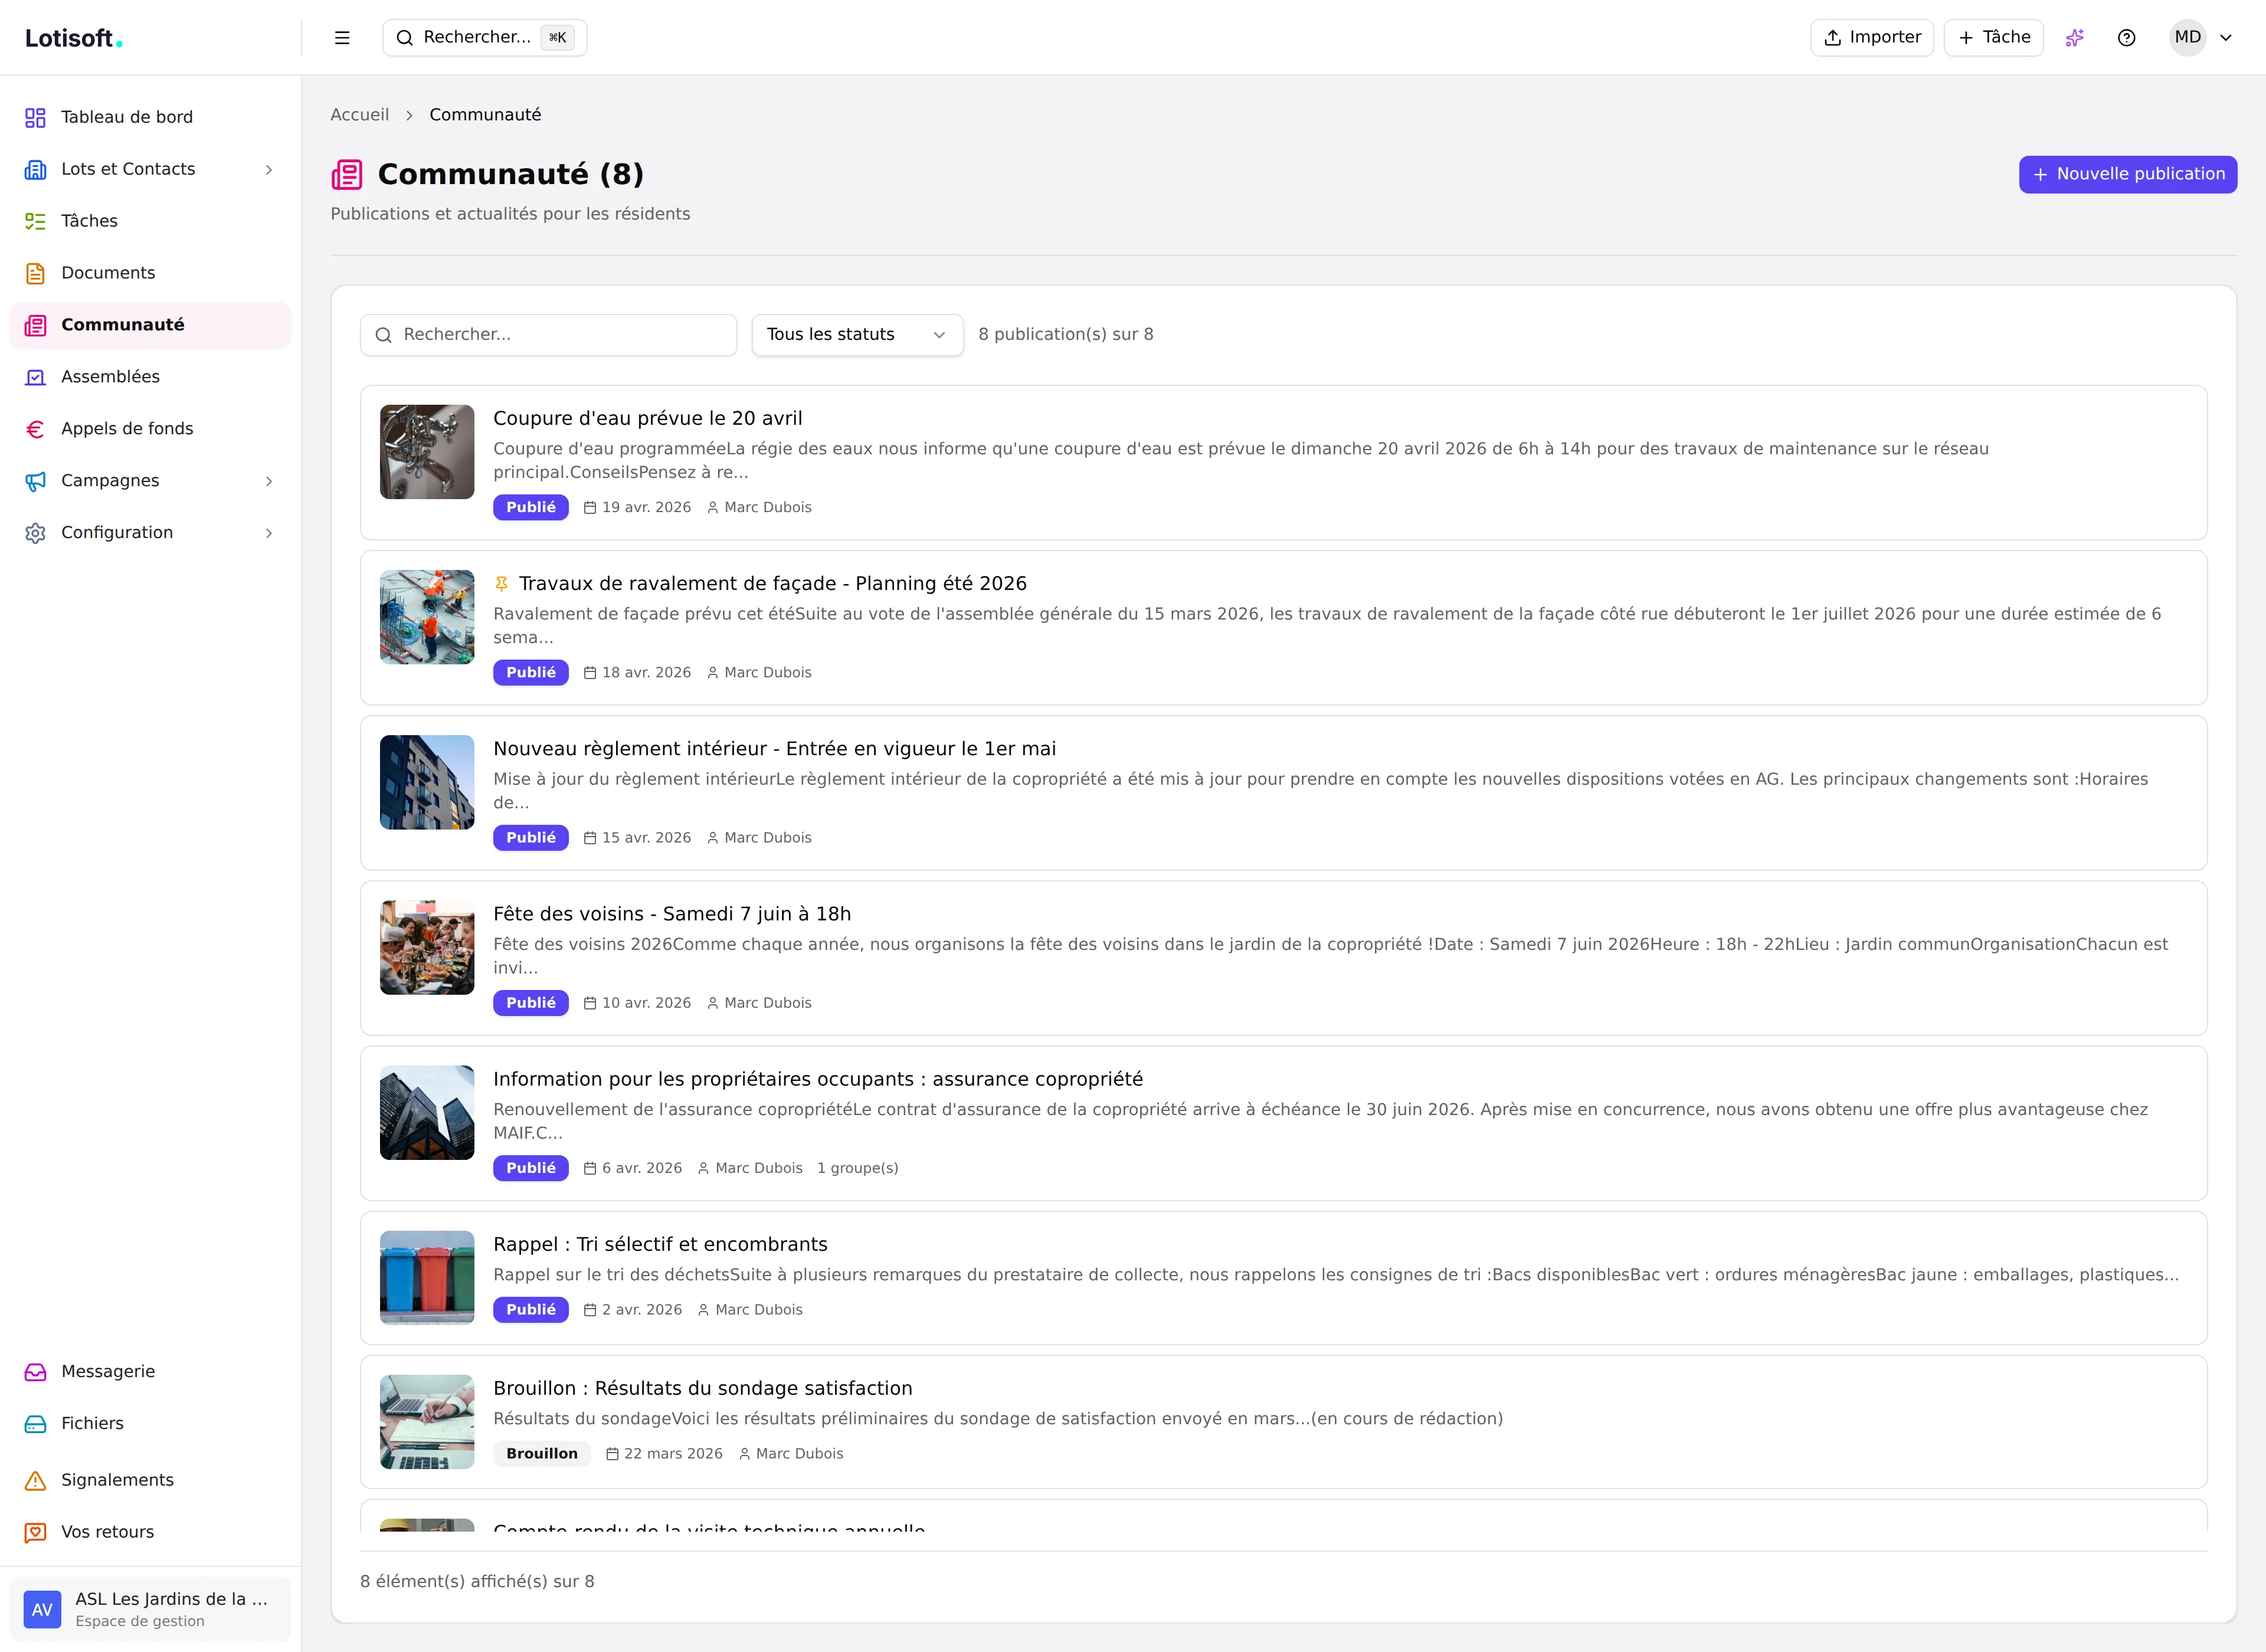Click the Tâches checklist icon
This screenshot has height=1652, width=2266.
[35, 221]
